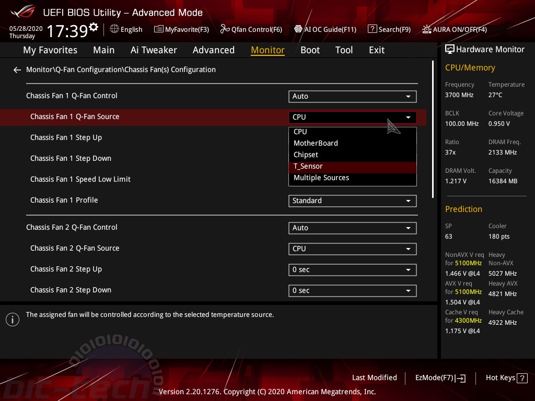The height and width of the screenshot is (401, 535).
Task: Toggle AURA ON/OFF(F4) light icon
Action: pos(426,29)
